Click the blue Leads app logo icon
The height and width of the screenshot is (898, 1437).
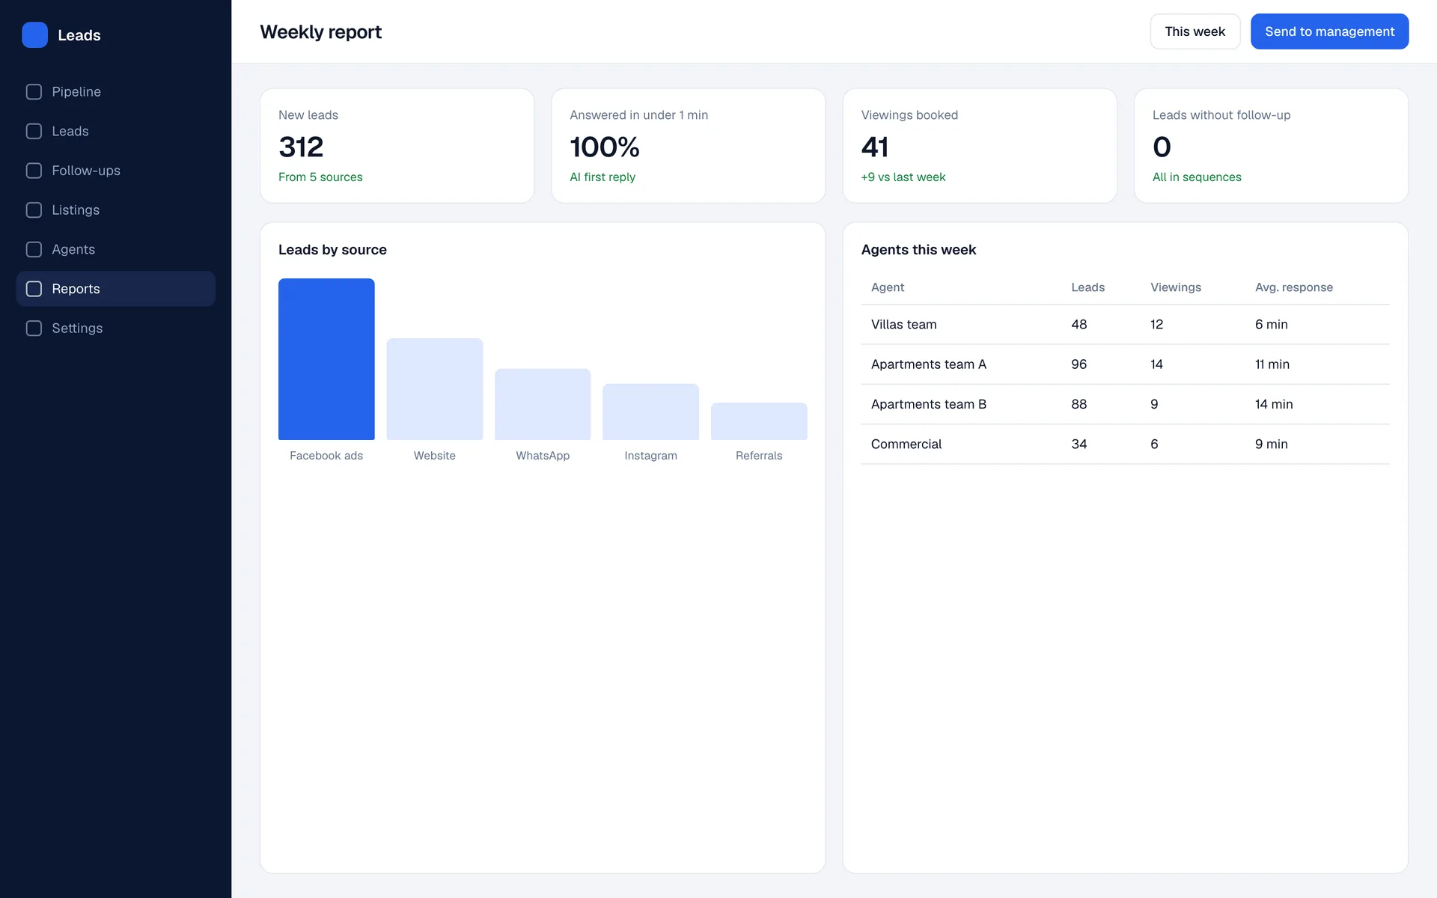[34, 35]
